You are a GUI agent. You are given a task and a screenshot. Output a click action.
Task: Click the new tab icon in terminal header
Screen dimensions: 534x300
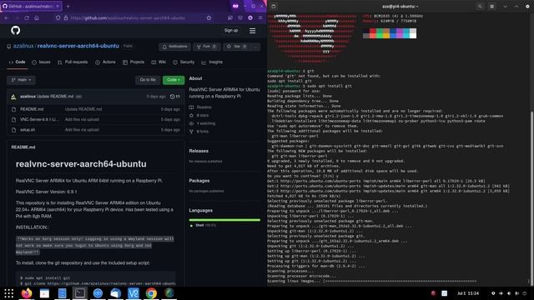pos(274,7)
